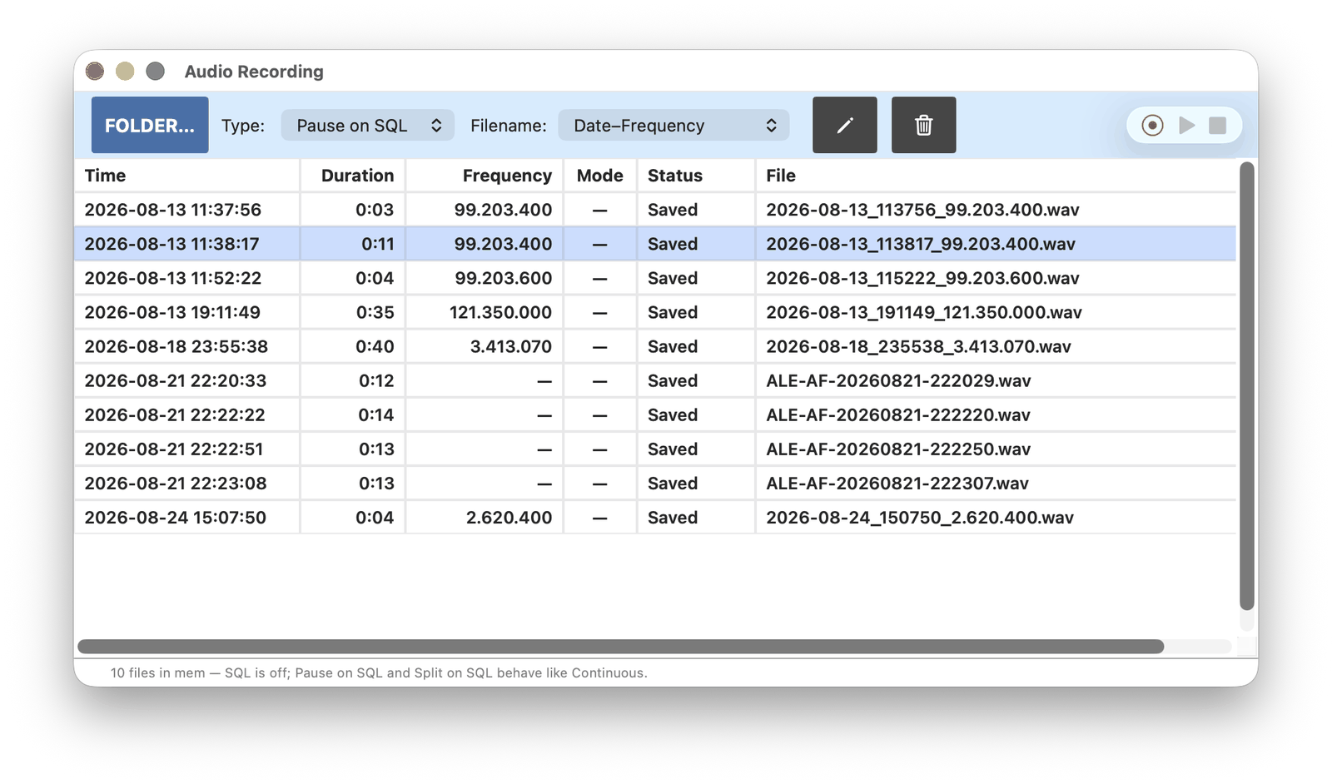
Task: Click duration value 0:35
Action: click(375, 312)
